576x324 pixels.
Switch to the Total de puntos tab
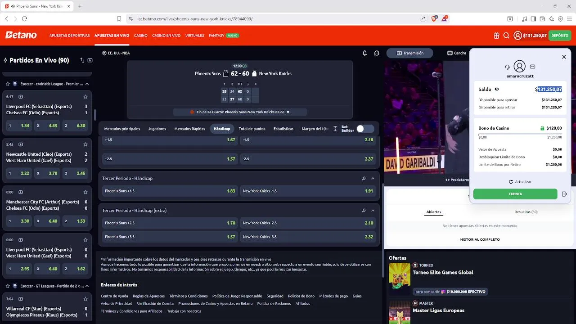[x=252, y=129]
